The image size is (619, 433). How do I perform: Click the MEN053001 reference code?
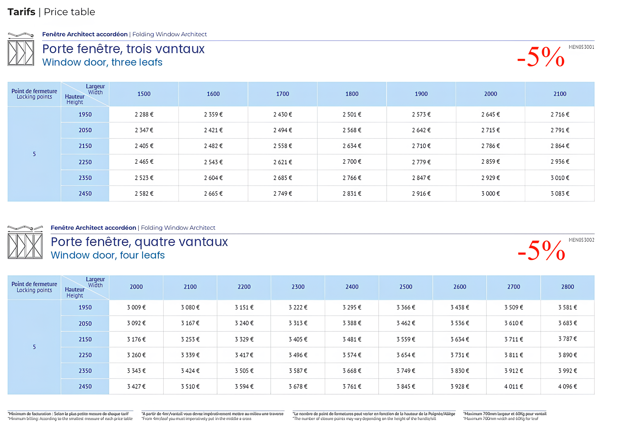coord(581,47)
